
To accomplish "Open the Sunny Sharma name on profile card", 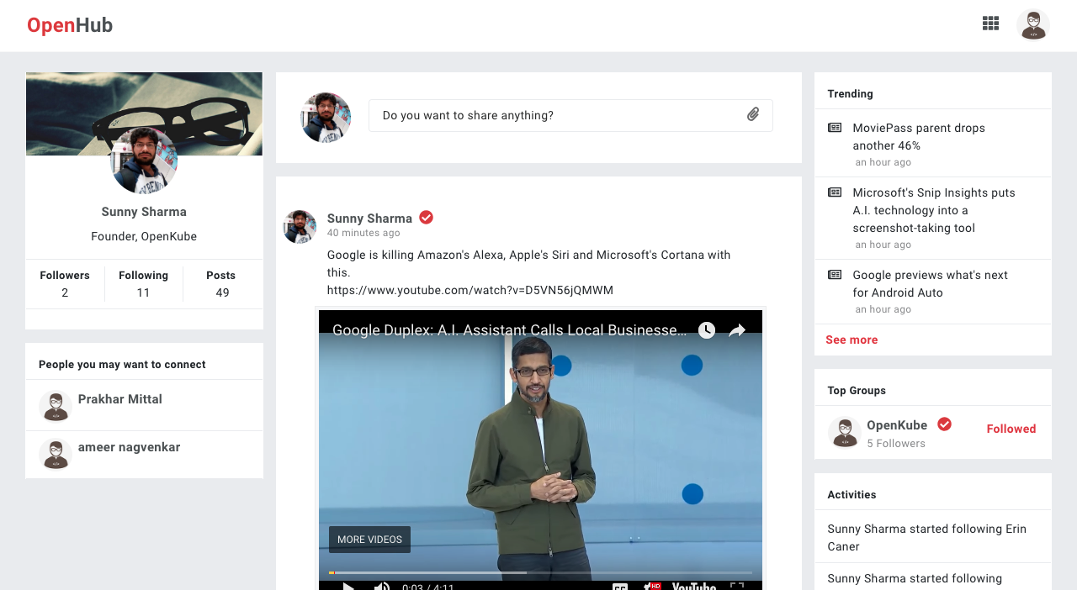I will pos(144,212).
